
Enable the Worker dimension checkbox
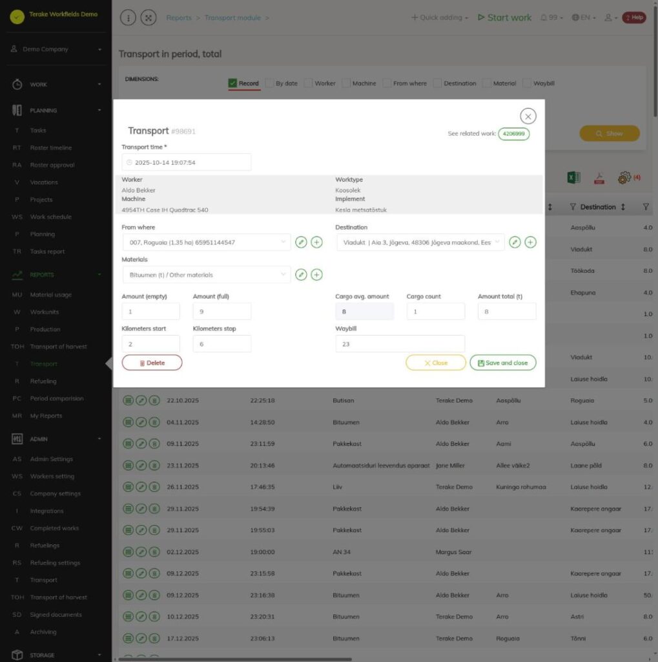308,83
